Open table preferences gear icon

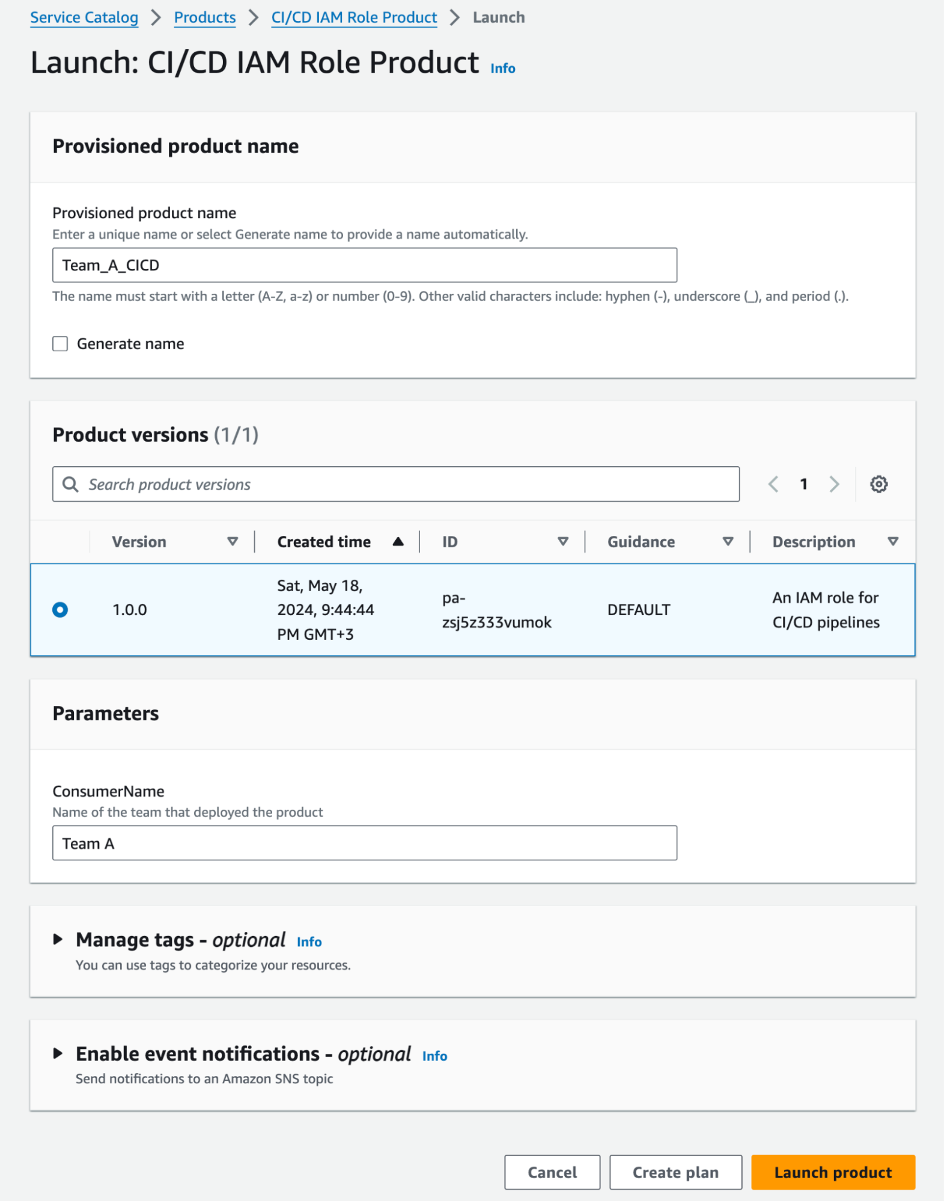[x=879, y=484]
